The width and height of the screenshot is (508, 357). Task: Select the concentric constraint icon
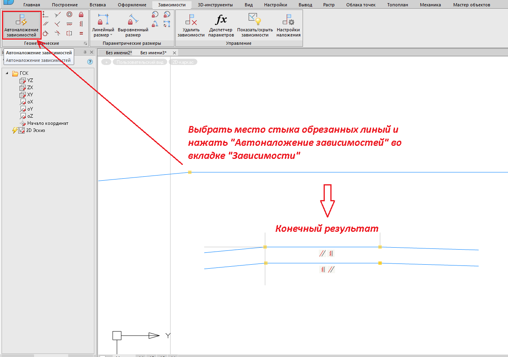[x=69, y=15]
